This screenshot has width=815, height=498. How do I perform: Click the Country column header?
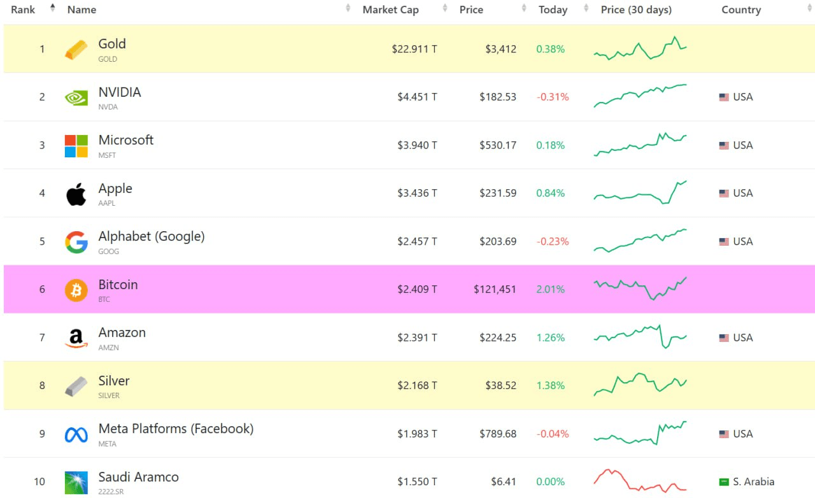[741, 10]
